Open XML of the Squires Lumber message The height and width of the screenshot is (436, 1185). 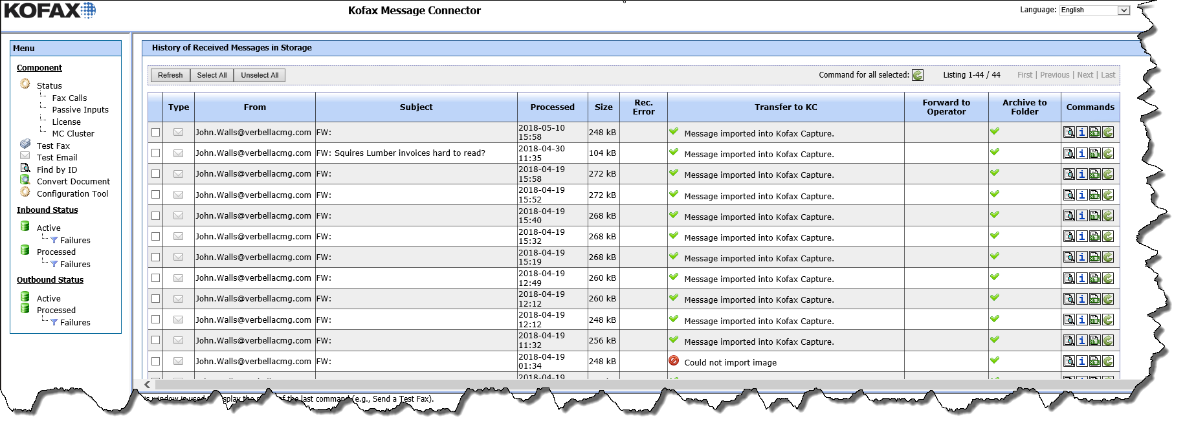point(1095,153)
